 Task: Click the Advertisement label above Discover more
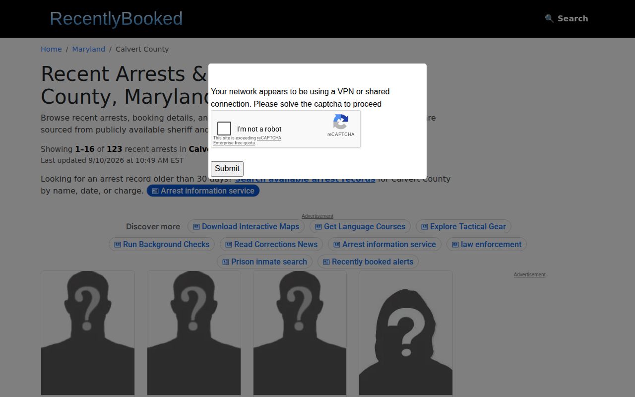pyautogui.click(x=317, y=216)
